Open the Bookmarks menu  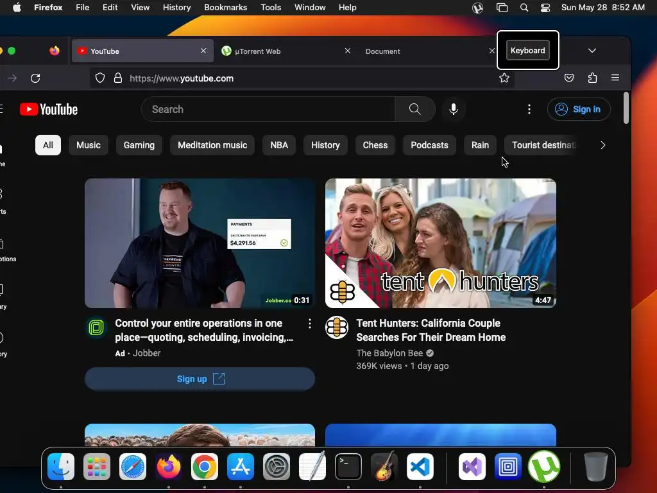pyautogui.click(x=225, y=8)
